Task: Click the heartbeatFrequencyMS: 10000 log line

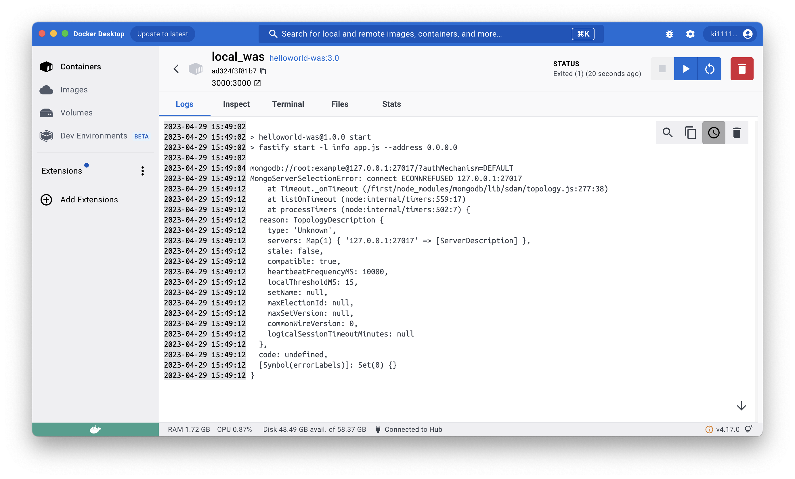Action: (x=327, y=272)
